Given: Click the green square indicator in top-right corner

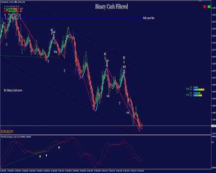Looking at the screenshot, I should pos(209,6).
